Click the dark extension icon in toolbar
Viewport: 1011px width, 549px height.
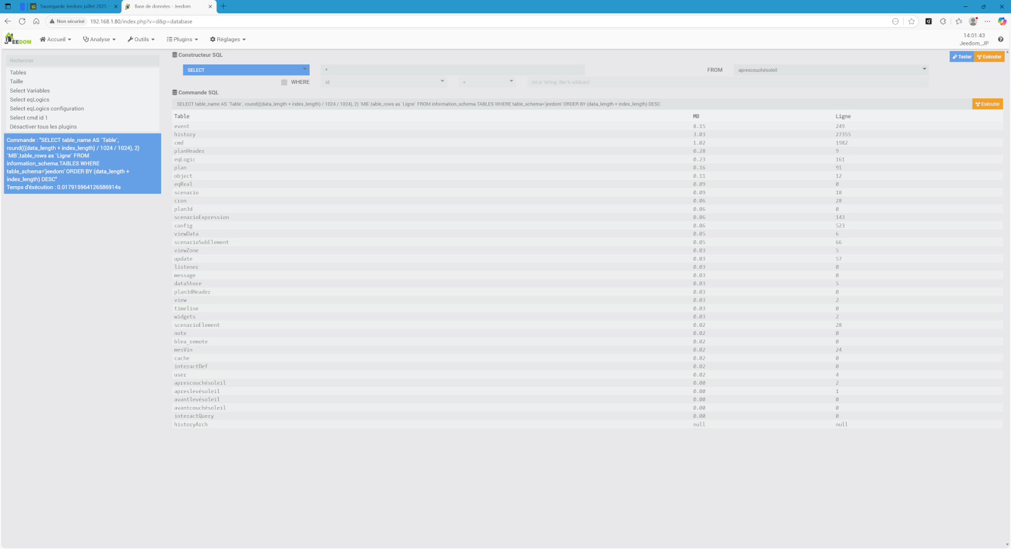point(928,21)
